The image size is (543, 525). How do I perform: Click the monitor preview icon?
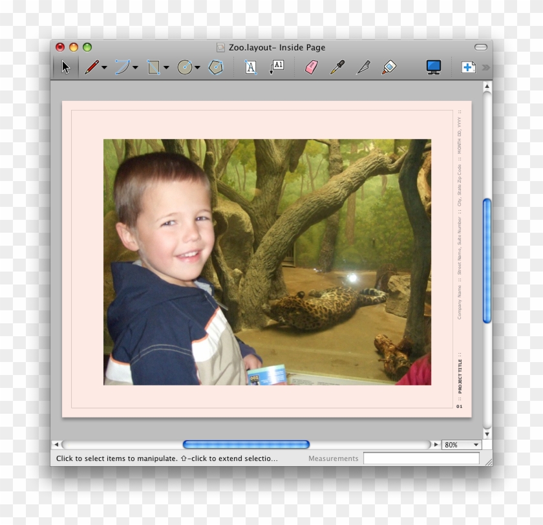point(433,67)
